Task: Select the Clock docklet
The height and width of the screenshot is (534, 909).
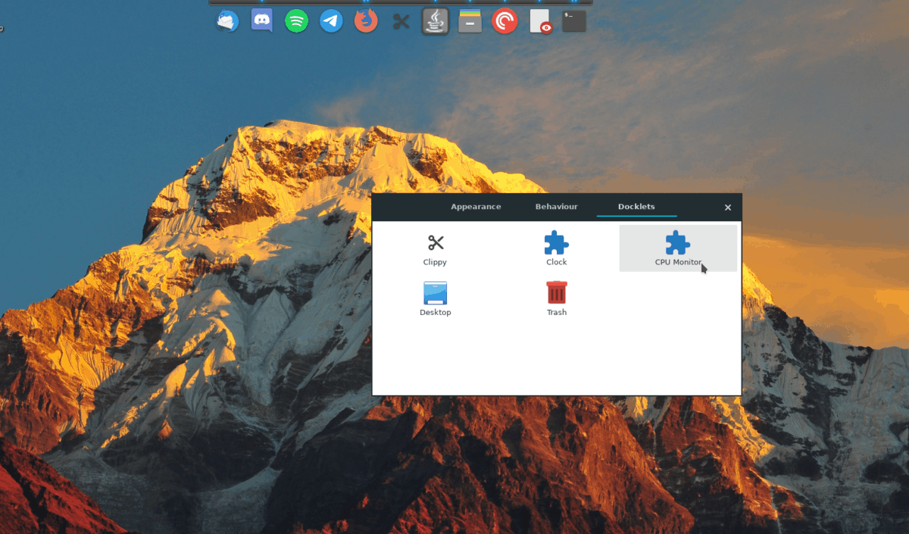Action: pos(557,248)
